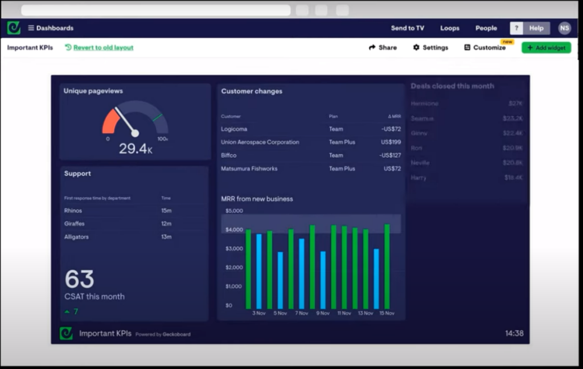Screen dimensions: 583x369
Task: Open sharing options via the Share icon
Action: (373, 47)
